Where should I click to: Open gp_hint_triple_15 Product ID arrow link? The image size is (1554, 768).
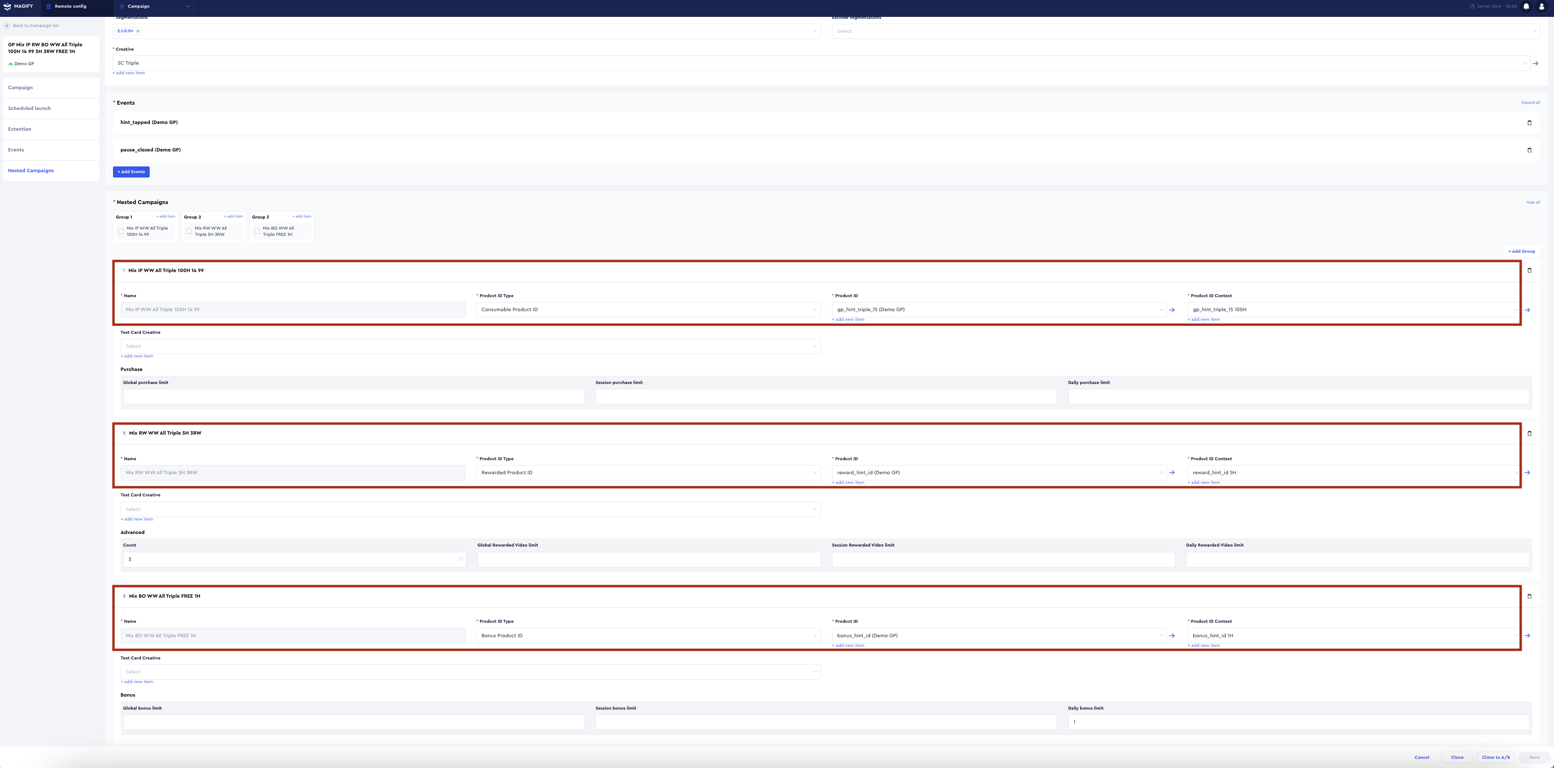pyautogui.click(x=1172, y=310)
